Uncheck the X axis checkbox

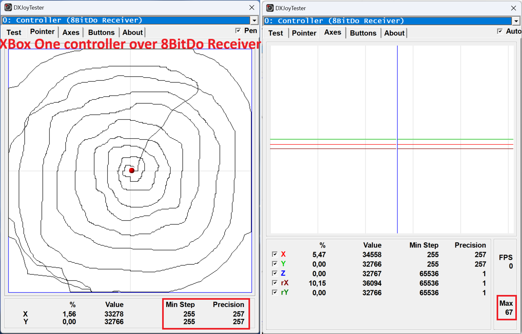(275, 254)
